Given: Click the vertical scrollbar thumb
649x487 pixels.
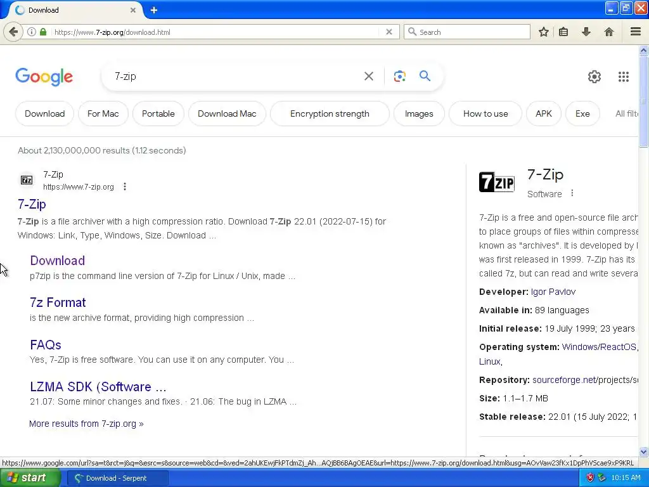Looking at the screenshot, I should click(643, 101).
